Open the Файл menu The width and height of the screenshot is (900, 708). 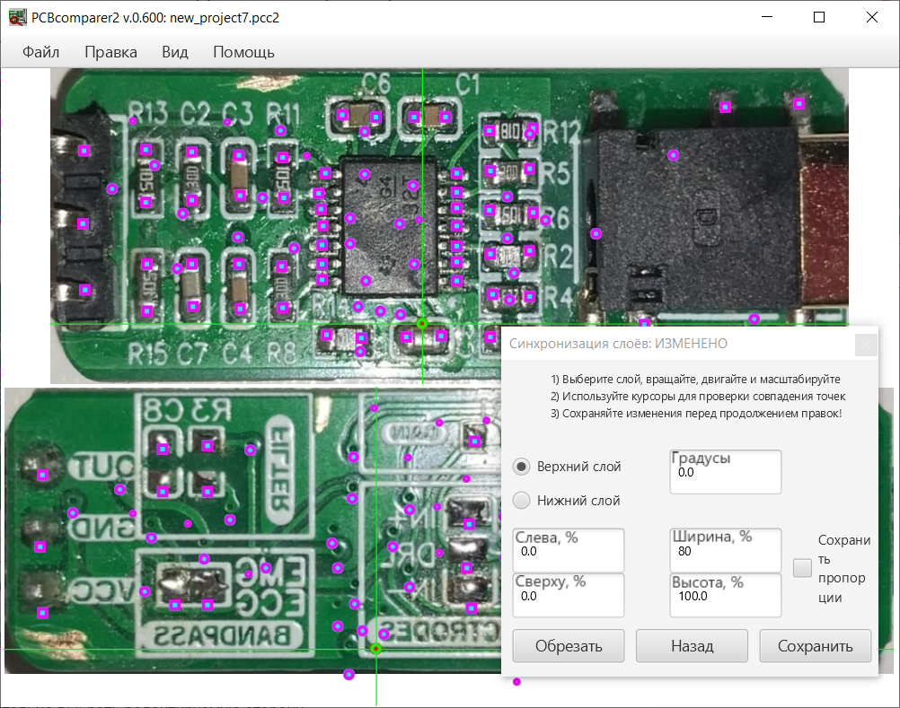[x=40, y=52]
